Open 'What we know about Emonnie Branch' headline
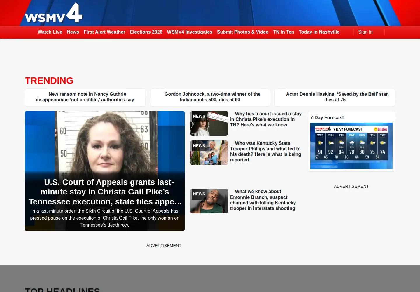Viewport: 420px width, 292px height. (263, 200)
